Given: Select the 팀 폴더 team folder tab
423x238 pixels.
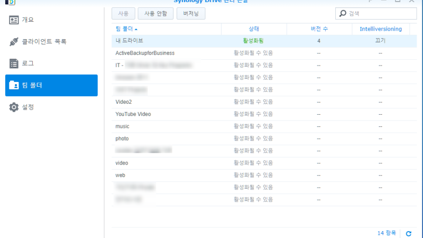Looking at the screenshot, I should click(x=51, y=85).
